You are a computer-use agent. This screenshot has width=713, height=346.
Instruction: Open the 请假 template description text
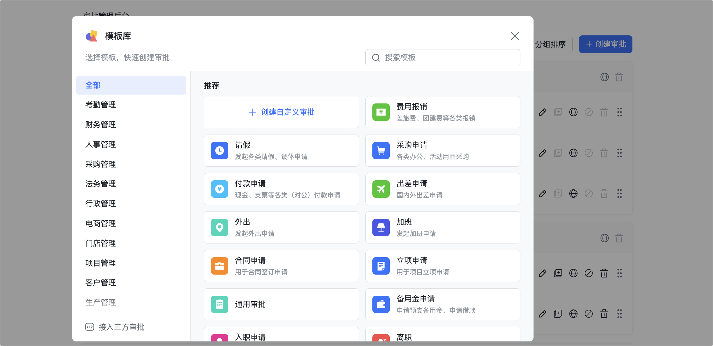271,157
